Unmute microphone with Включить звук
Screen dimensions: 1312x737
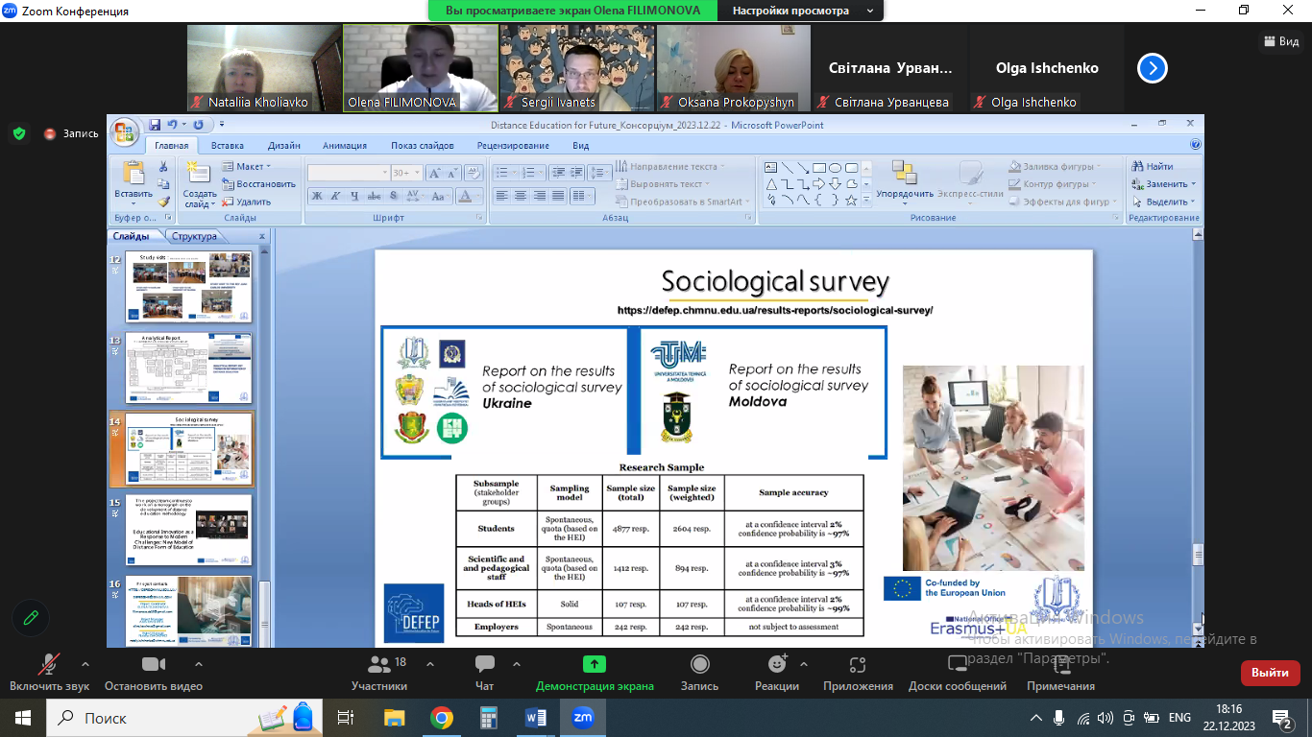pos(49,665)
